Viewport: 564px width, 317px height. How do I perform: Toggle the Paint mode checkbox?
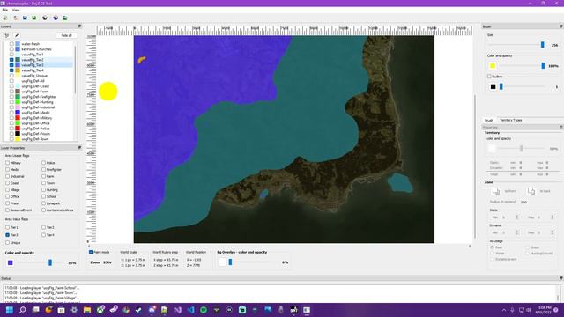[91, 252]
